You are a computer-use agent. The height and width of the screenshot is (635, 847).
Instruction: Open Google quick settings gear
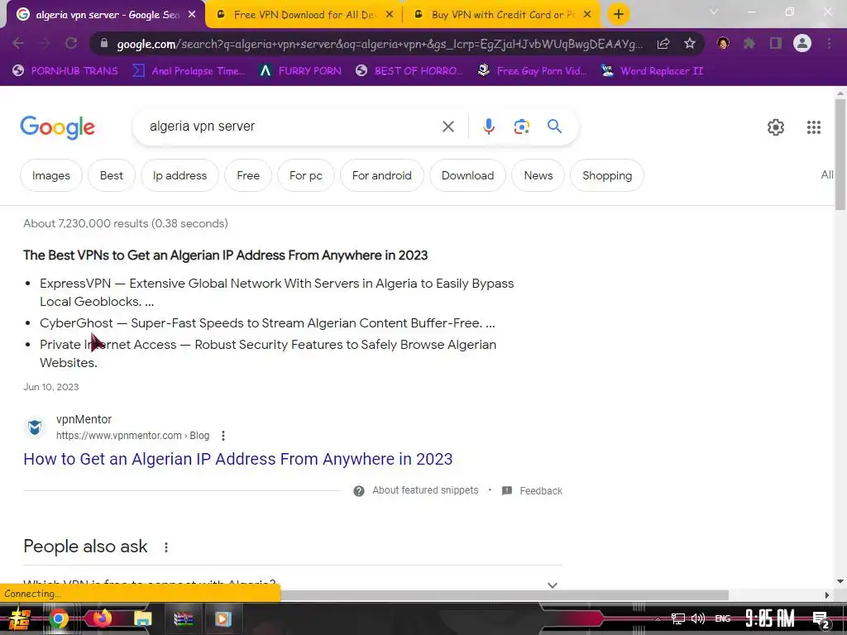[x=776, y=127]
